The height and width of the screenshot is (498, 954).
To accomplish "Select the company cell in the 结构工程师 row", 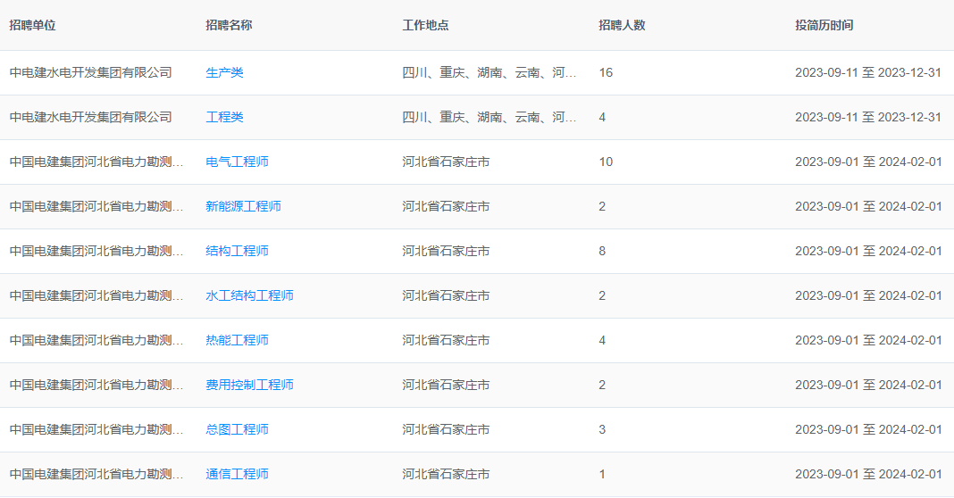I will click(x=96, y=251).
